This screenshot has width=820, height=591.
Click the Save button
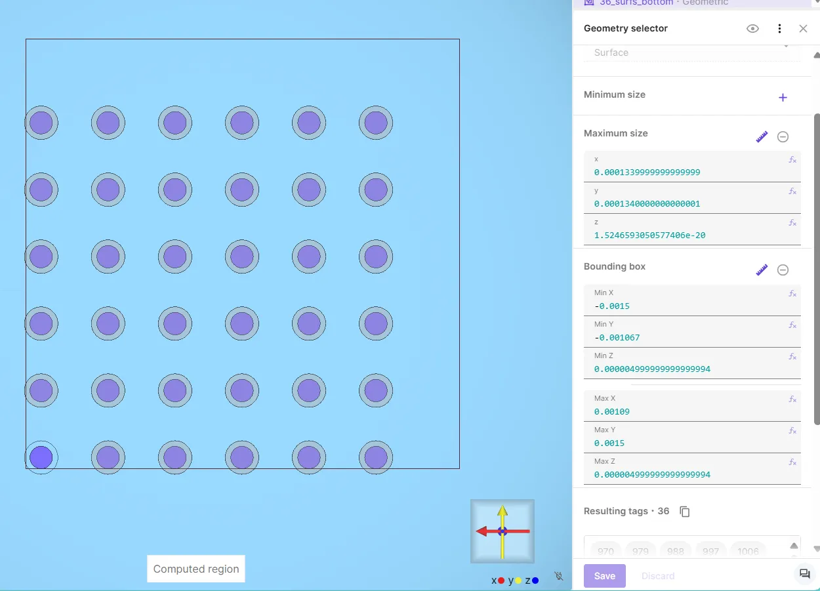coord(604,576)
